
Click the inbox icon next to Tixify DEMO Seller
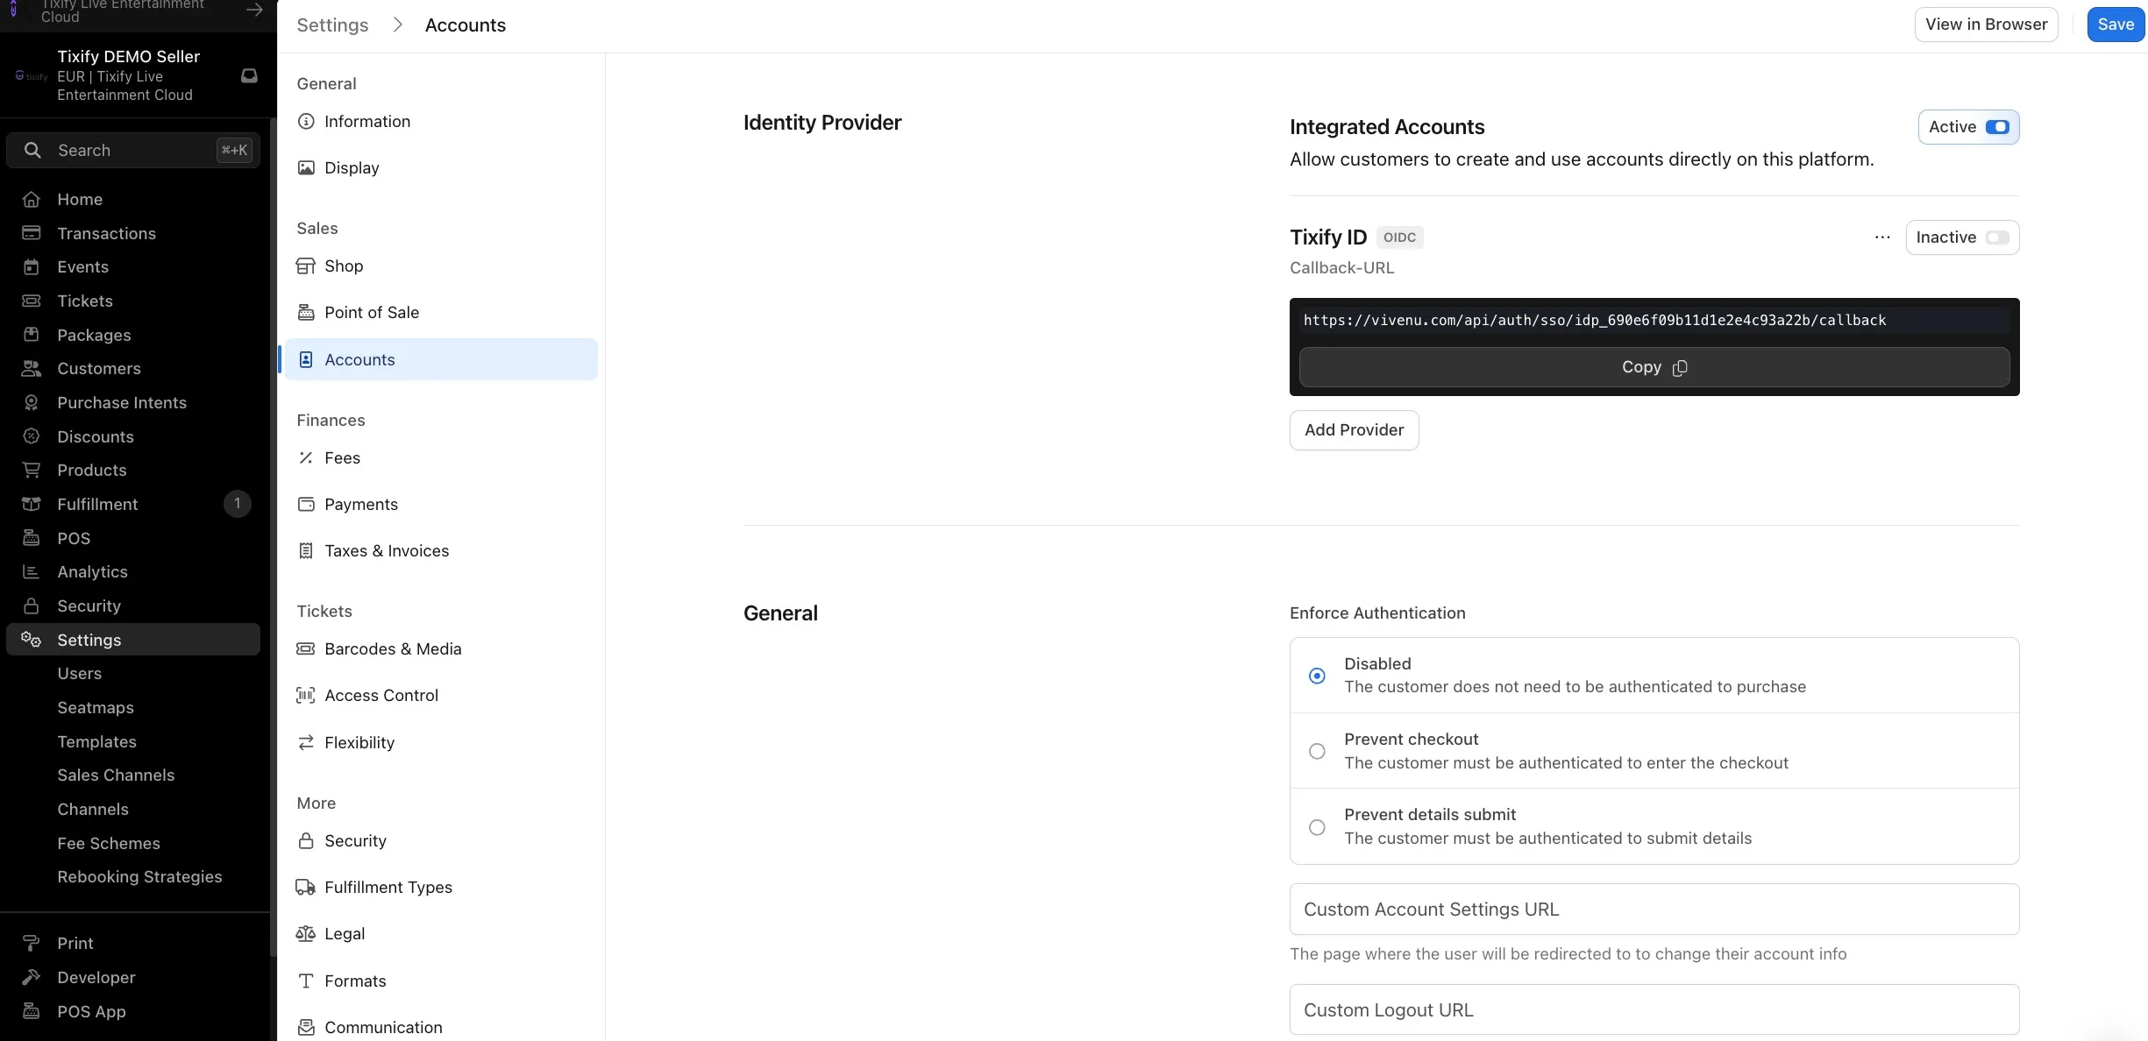pyautogui.click(x=249, y=76)
